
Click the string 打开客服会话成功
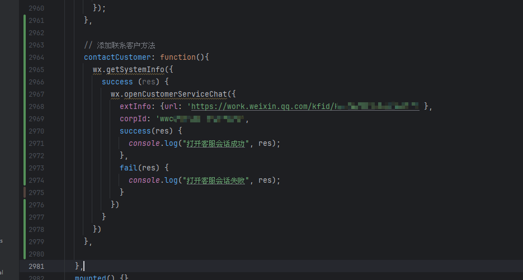[215, 144]
